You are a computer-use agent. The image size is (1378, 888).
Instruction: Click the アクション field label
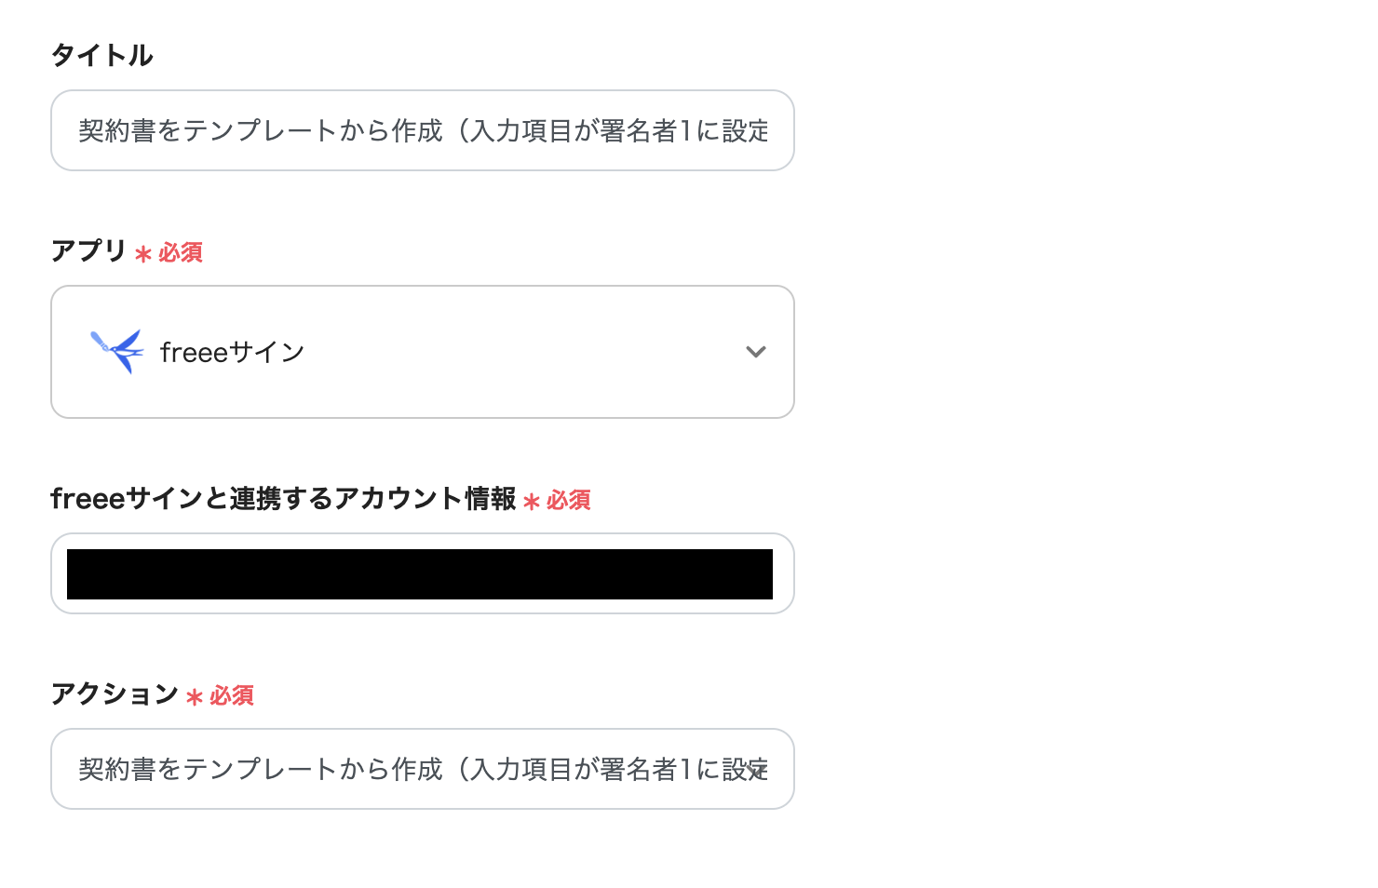[x=115, y=694]
